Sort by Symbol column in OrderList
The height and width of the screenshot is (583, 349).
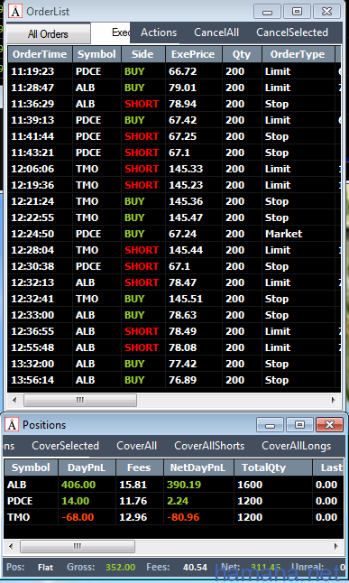[x=97, y=54]
